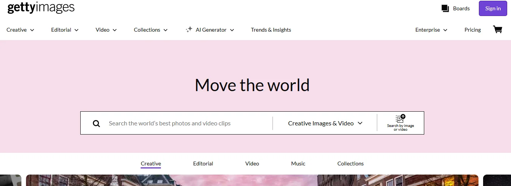Select the Collections tab below search

click(x=350, y=164)
